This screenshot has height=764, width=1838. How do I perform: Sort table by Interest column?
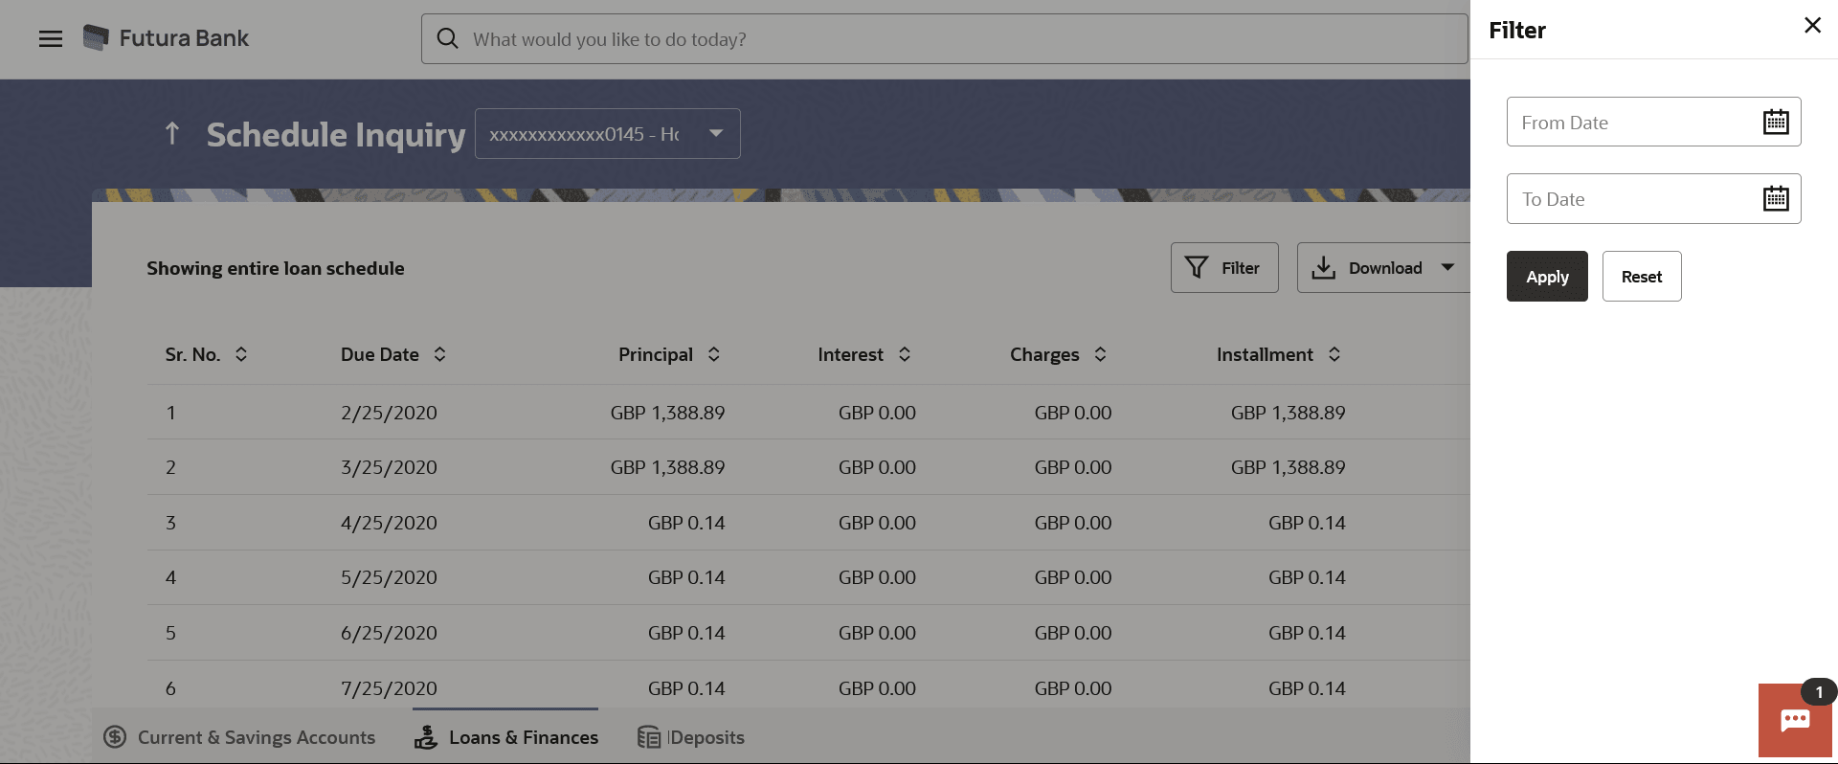(905, 354)
